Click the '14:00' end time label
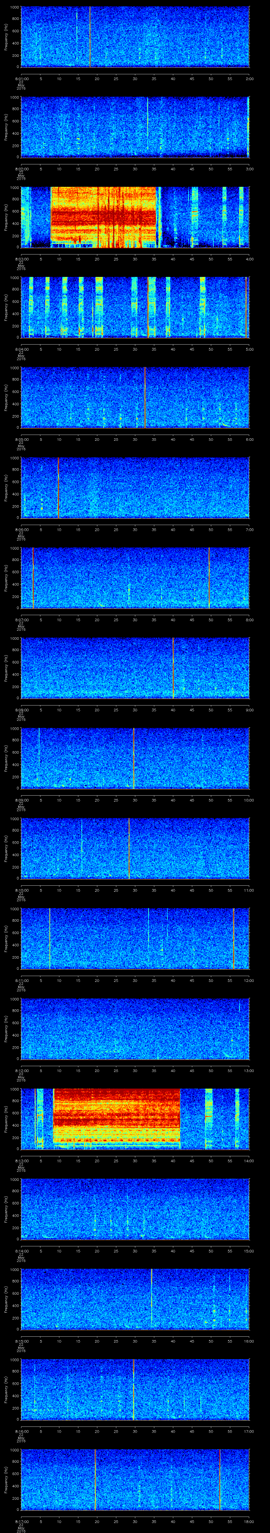The image size is (270, 1533). 249,1161
